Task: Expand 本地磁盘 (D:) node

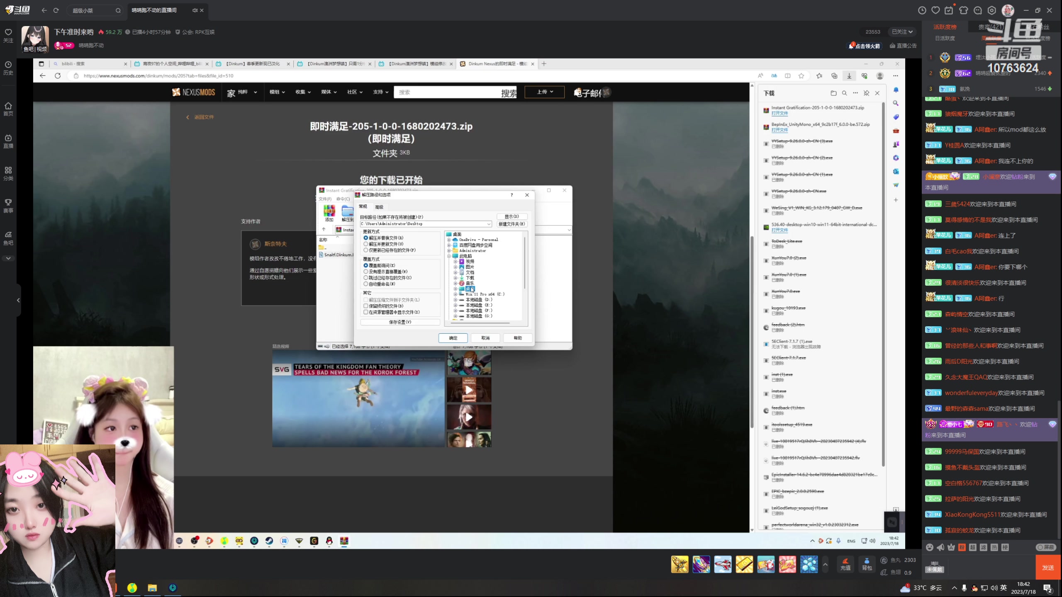Action: coord(455,300)
